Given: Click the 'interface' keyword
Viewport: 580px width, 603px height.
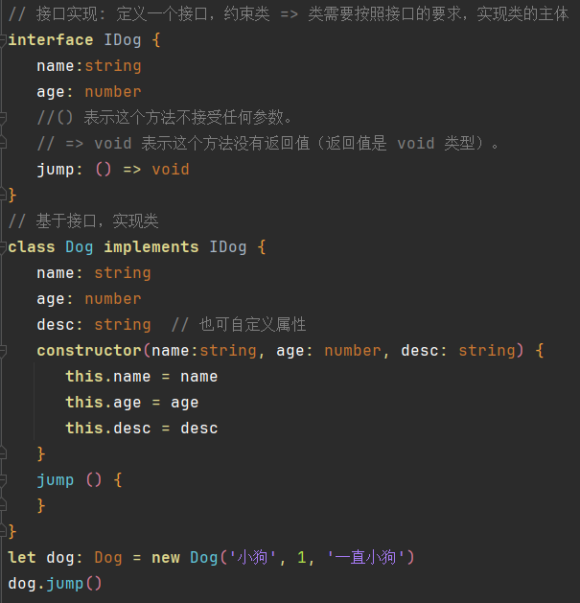Looking at the screenshot, I should click(x=51, y=40).
